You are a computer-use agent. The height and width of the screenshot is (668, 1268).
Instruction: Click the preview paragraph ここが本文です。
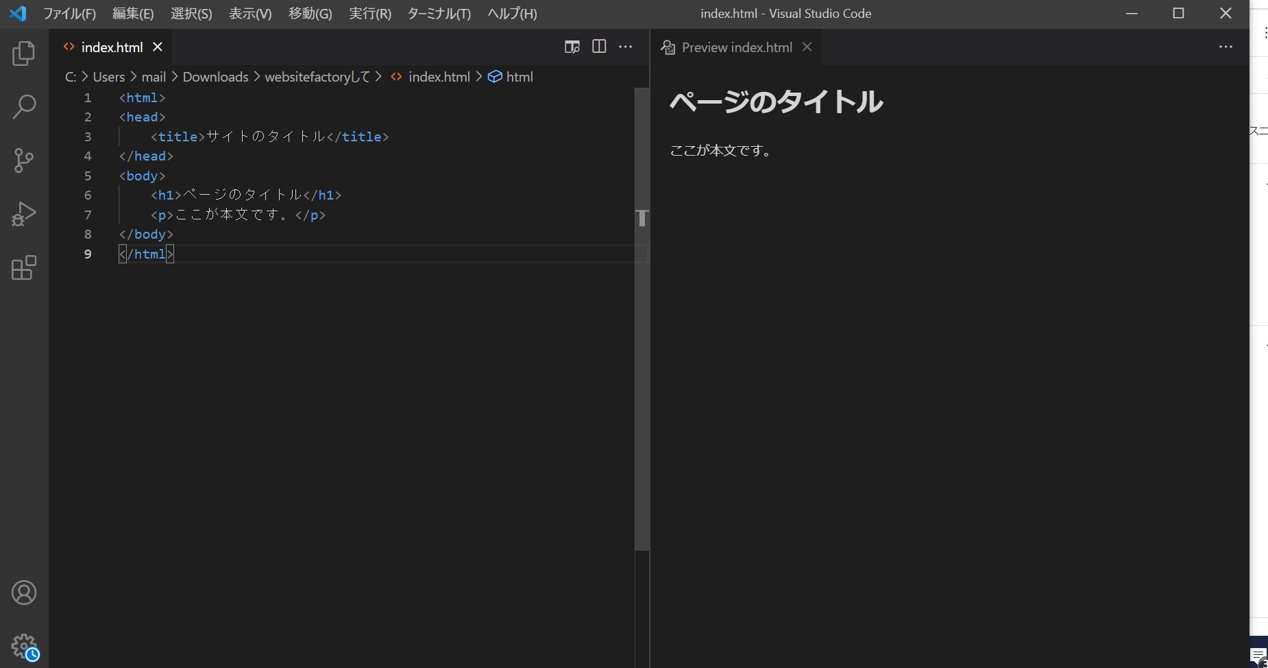(721, 150)
